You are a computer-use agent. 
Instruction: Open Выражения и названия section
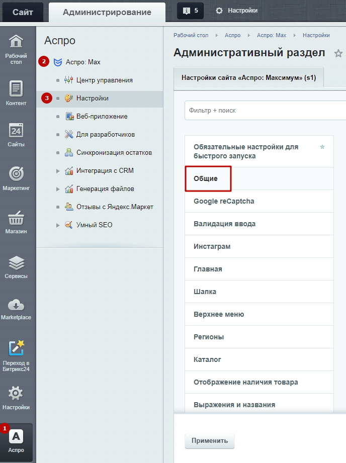pos(259,404)
